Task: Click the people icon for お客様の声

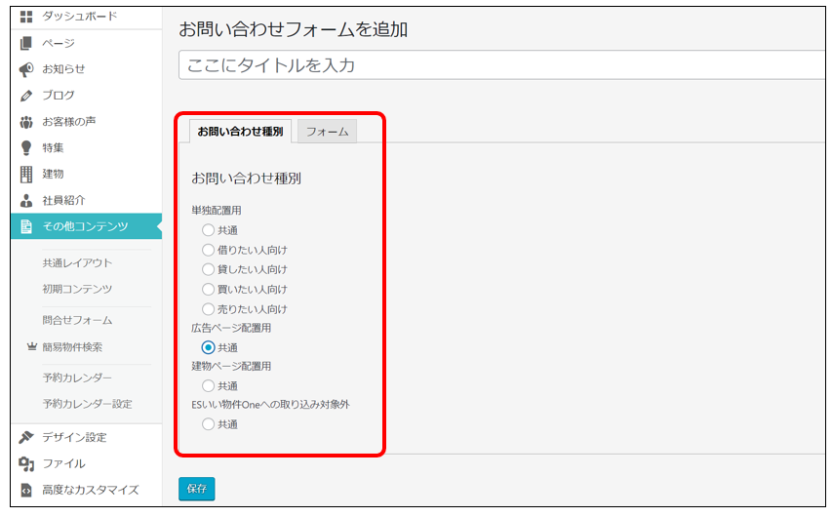Action: [26, 122]
